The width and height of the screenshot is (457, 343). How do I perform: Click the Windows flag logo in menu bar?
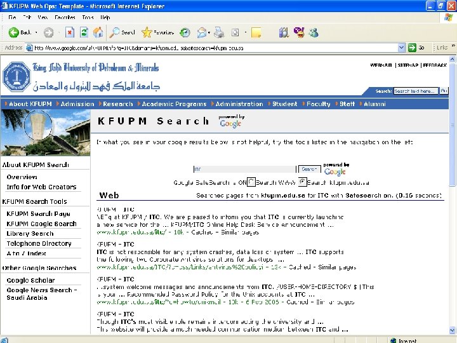pos(449,18)
